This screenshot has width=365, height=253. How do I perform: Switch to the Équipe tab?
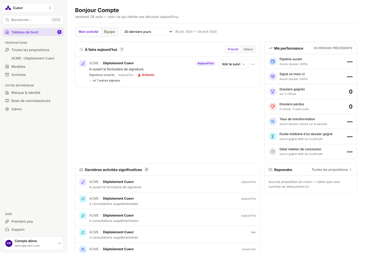(x=109, y=32)
